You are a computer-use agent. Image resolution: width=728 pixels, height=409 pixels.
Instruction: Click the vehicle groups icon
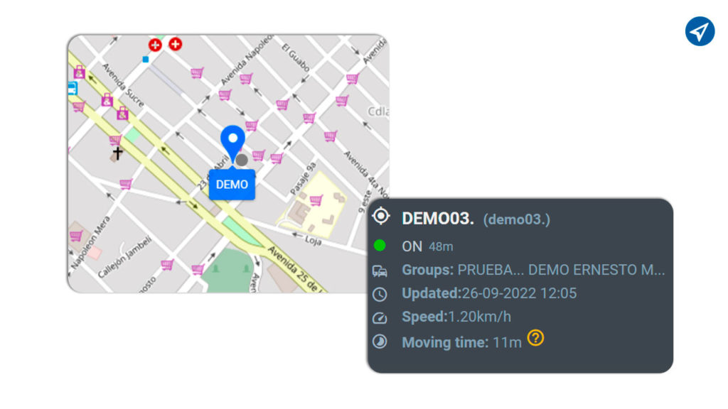pyautogui.click(x=380, y=271)
